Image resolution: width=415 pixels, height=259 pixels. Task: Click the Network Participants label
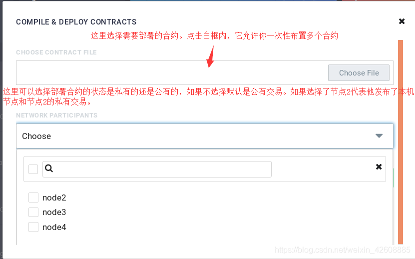(56, 115)
